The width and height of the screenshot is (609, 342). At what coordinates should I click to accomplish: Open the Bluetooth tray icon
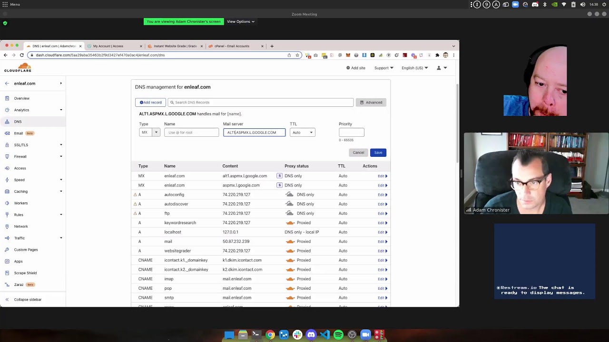tap(545, 4)
